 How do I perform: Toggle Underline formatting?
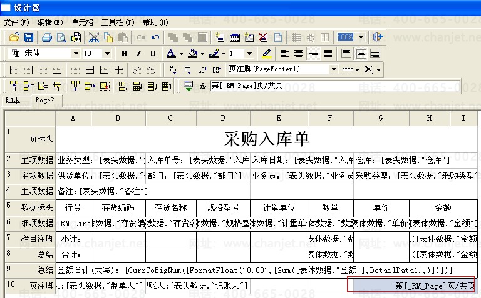pyautogui.click(x=153, y=54)
